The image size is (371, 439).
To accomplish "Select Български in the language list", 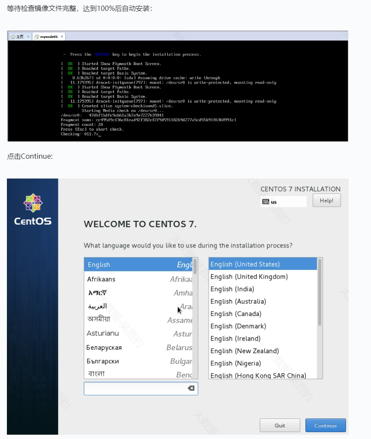I will click(138, 361).
